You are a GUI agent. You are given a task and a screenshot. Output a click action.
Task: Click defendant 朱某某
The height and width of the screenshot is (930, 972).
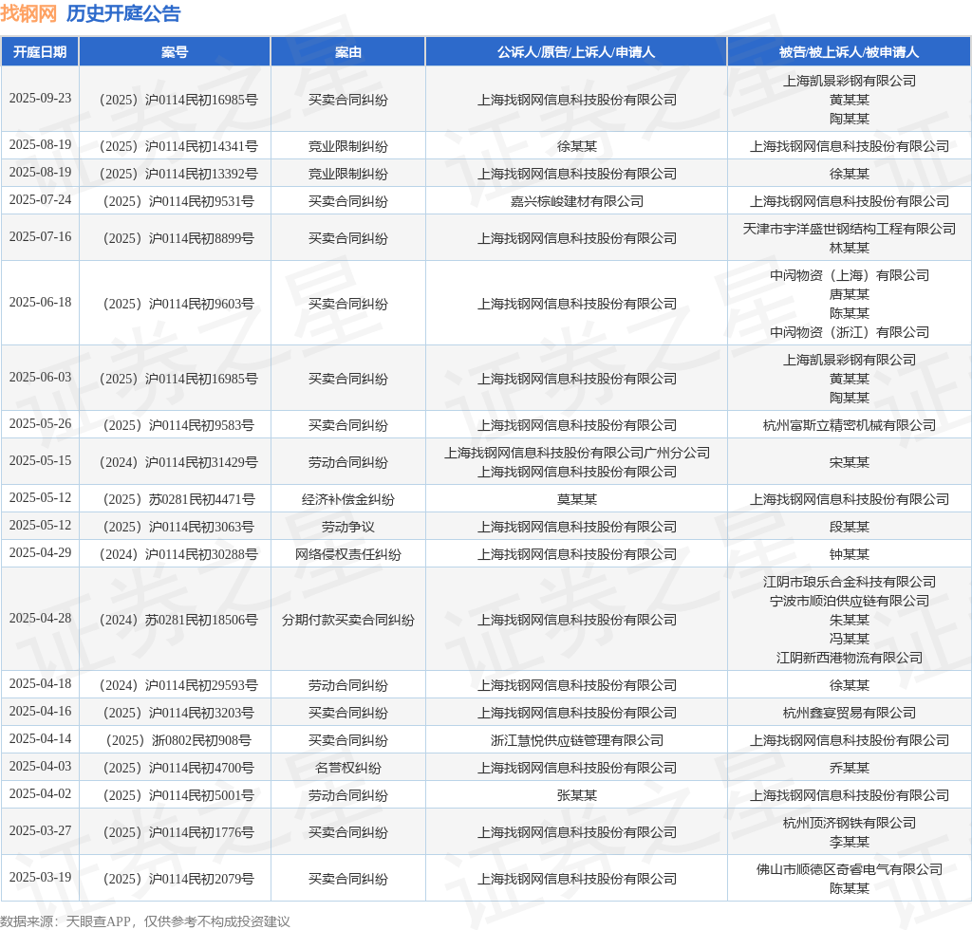pos(850,620)
